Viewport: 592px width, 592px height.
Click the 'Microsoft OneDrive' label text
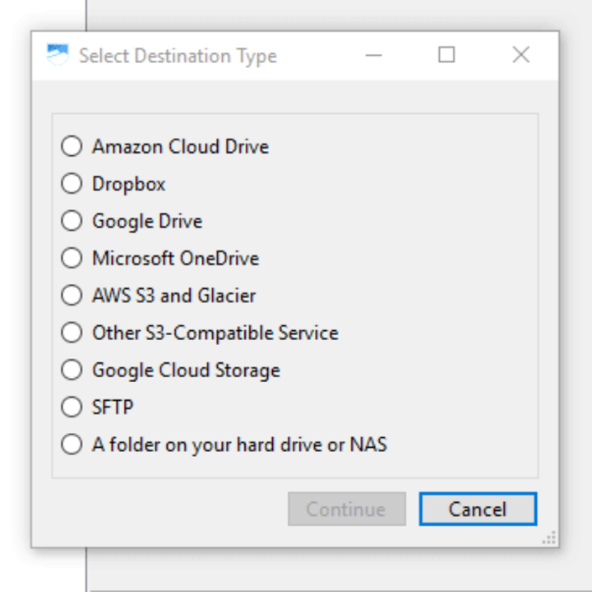click(x=175, y=258)
